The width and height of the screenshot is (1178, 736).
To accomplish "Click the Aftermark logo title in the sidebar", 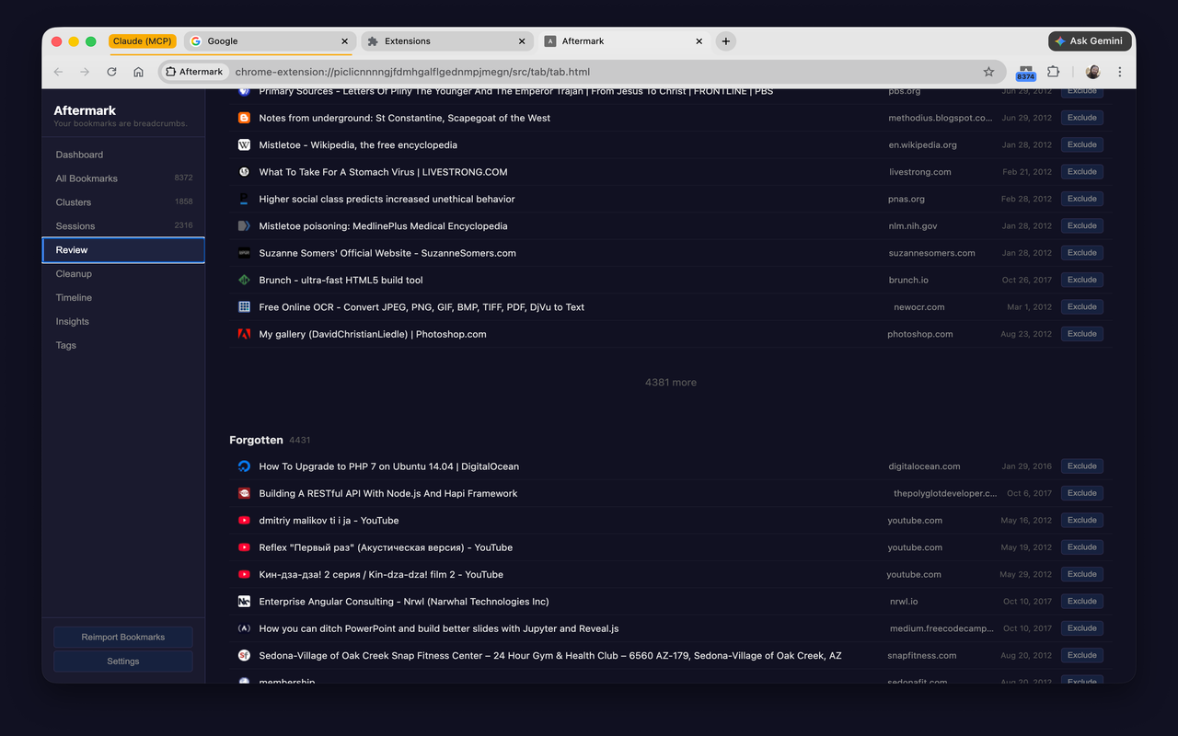I will tap(85, 110).
